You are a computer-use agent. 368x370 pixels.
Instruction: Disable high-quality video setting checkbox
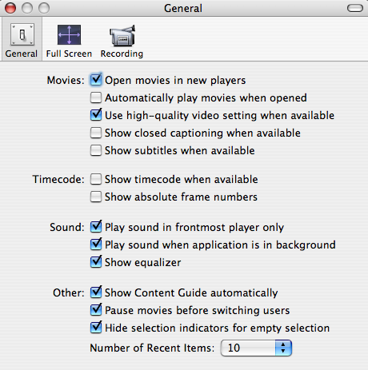coord(96,115)
